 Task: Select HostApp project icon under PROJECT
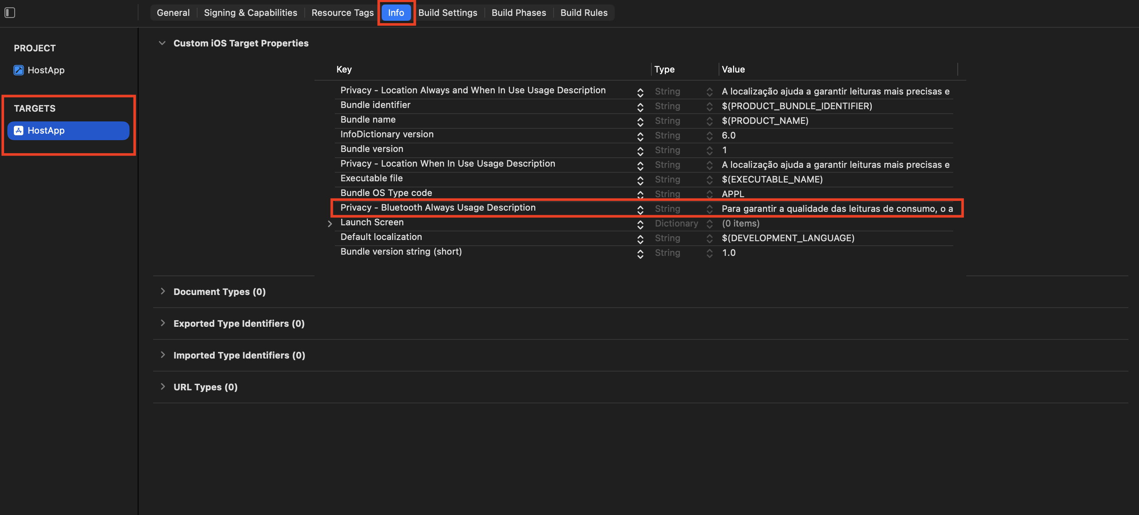[19, 70]
